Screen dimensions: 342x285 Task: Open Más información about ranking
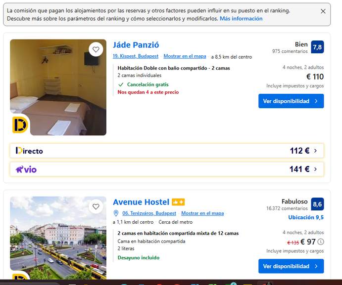(241, 19)
